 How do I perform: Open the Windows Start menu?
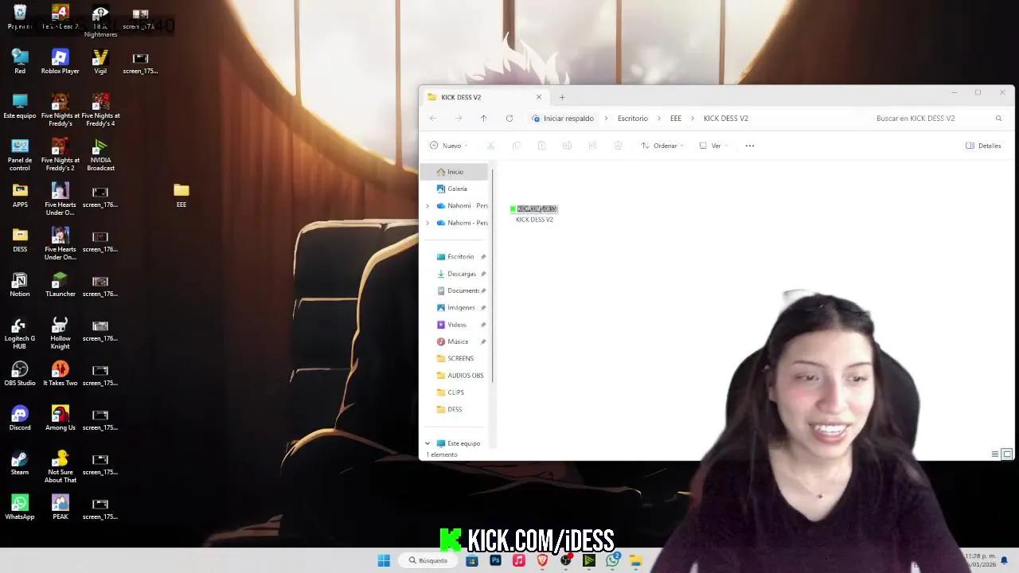(384, 560)
